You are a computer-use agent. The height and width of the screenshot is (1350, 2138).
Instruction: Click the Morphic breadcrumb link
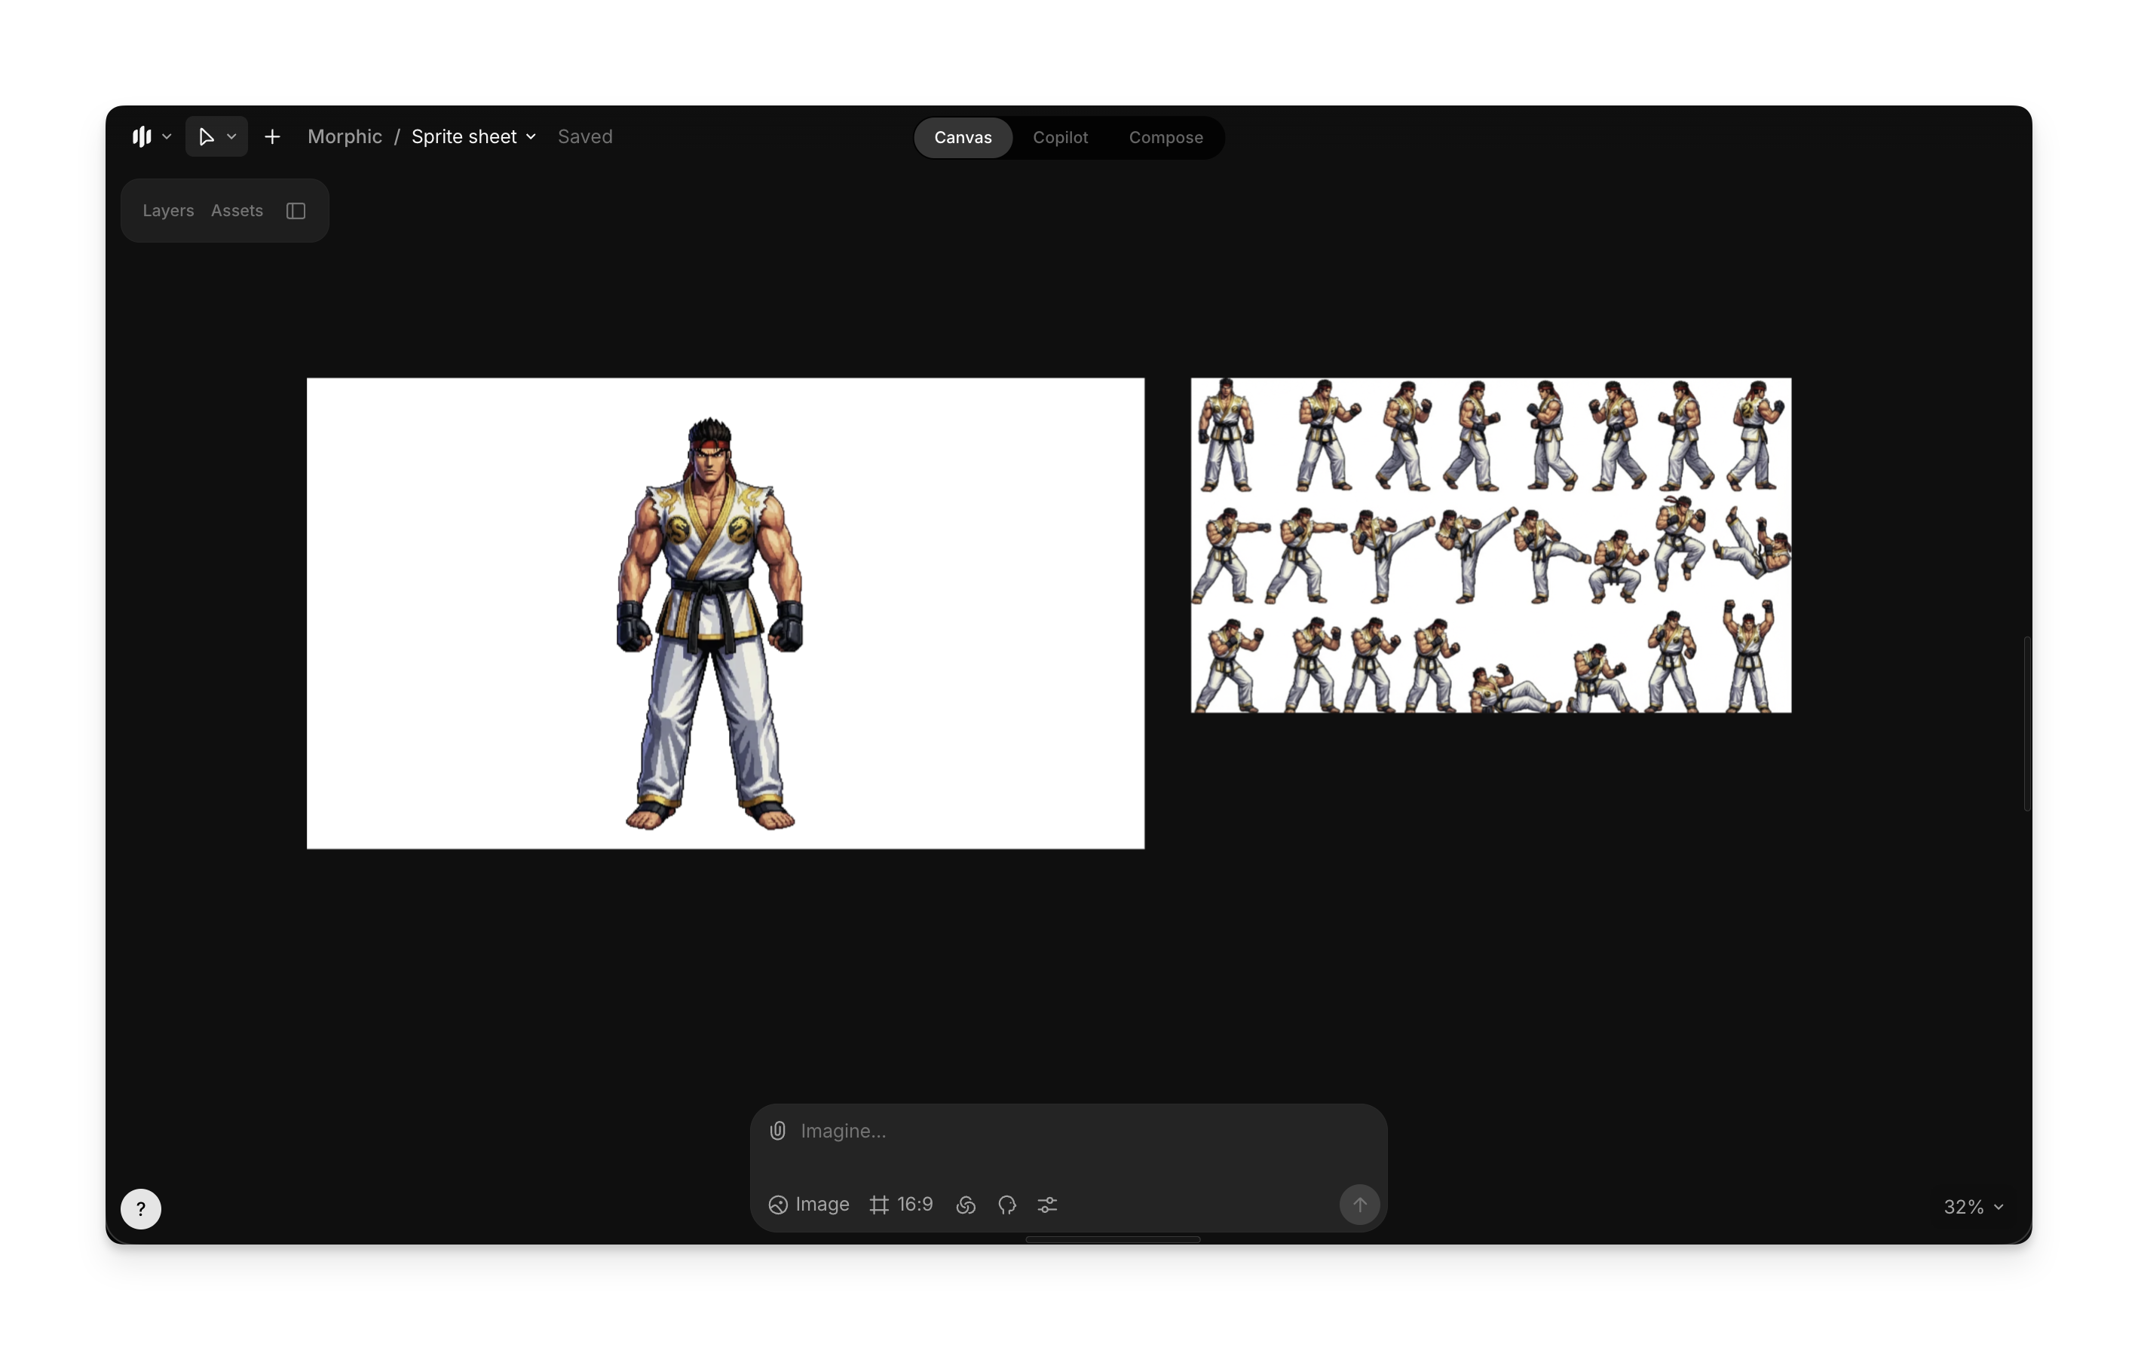click(345, 136)
